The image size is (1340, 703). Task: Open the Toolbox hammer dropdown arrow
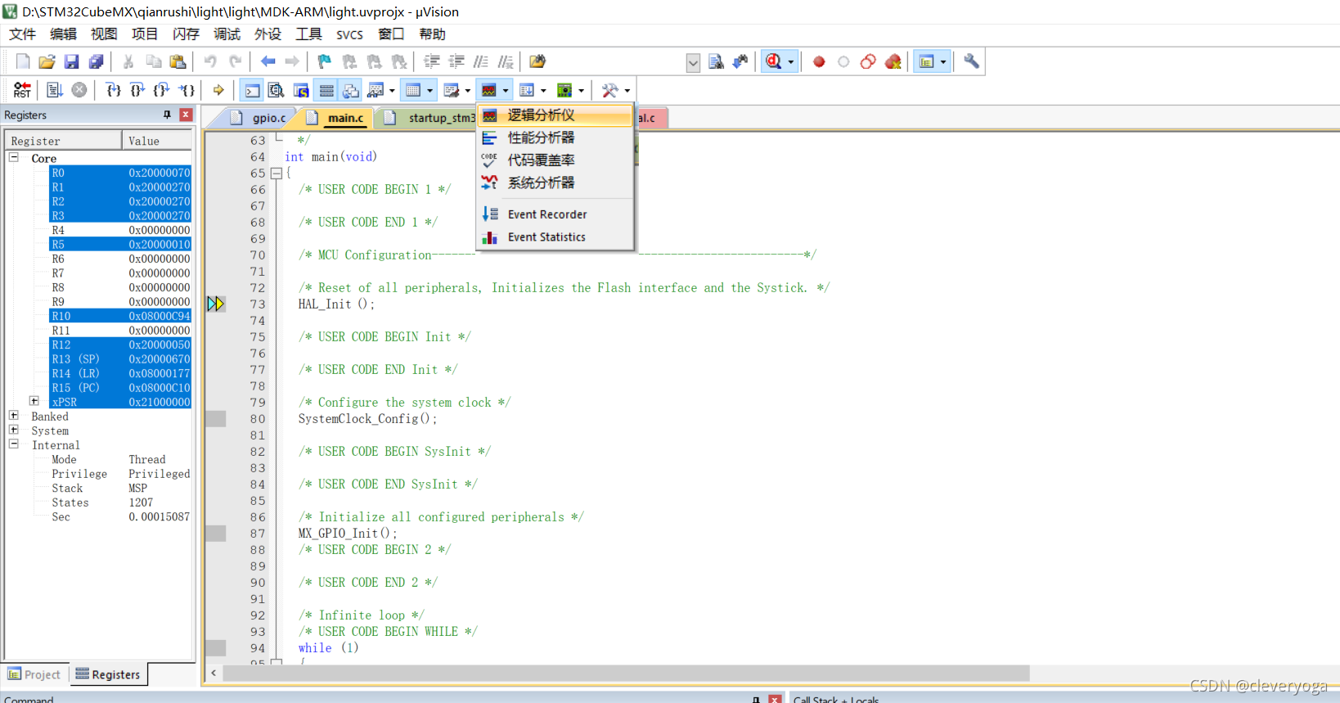click(x=627, y=91)
